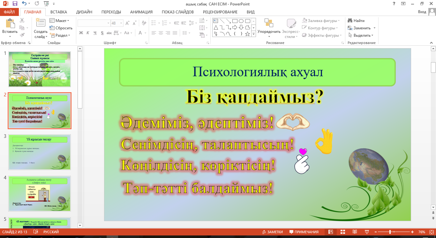Screen dimensions: 436x238
Task: Click the Paste (Вставить) clipboard icon
Action: click(10, 24)
